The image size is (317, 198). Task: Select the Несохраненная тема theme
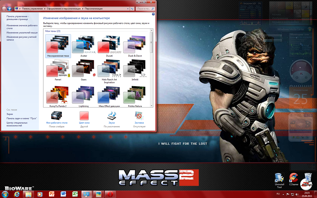click(x=58, y=46)
